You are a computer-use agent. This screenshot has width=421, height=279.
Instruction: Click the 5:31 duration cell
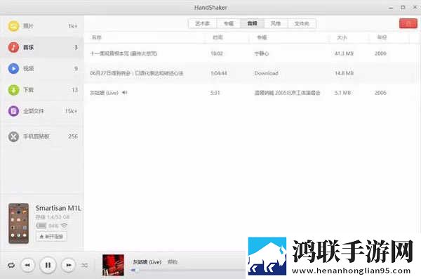[215, 93]
